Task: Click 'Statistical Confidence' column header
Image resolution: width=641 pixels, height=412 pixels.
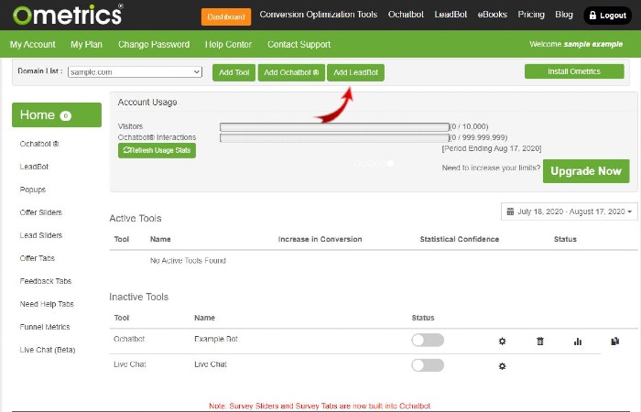Action: 460,239
